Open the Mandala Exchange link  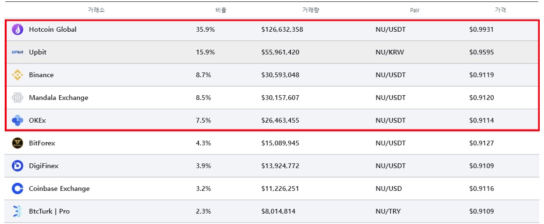click(59, 98)
